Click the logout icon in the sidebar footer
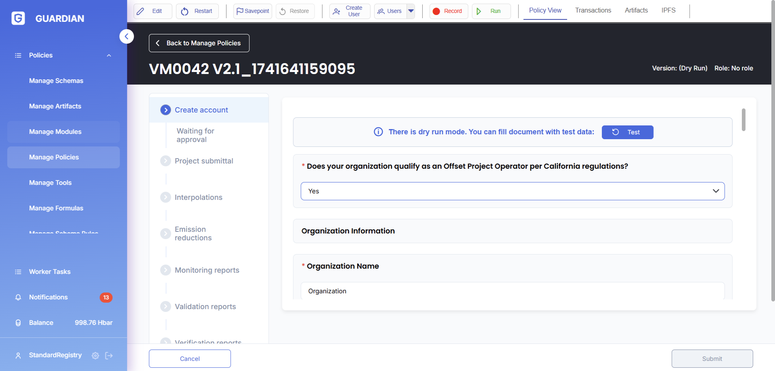This screenshot has width=775, height=371. pyautogui.click(x=109, y=356)
